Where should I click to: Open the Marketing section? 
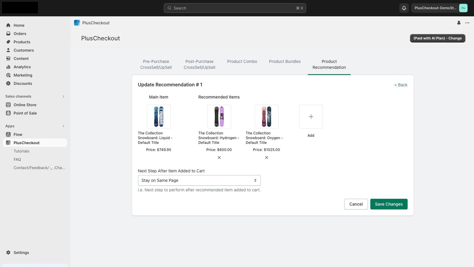click(x=23, y=75)
